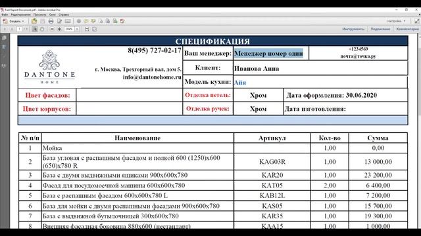This screenshot has width=421, height=236.
Task: Click the sum 15 700,00
Action: click(x=378, y=206)
